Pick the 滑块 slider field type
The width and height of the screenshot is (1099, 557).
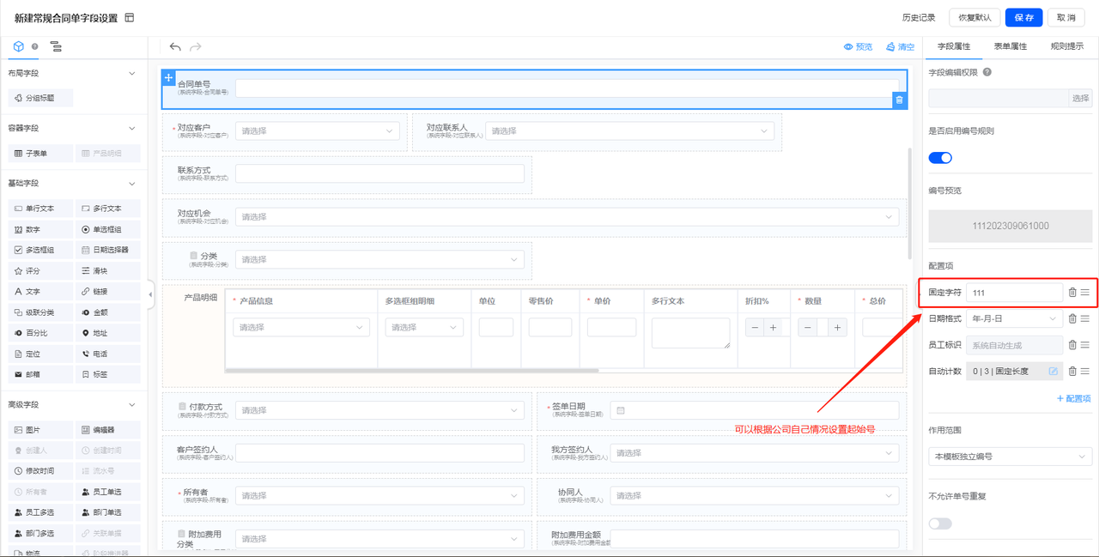[x=108, y=270]
